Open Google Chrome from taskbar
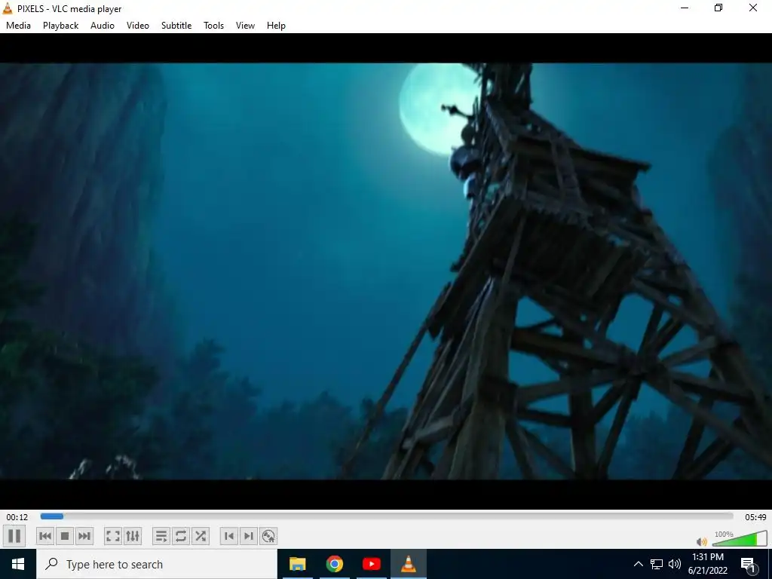The width and height of the screenshot is (772, 579). (334, 564)
